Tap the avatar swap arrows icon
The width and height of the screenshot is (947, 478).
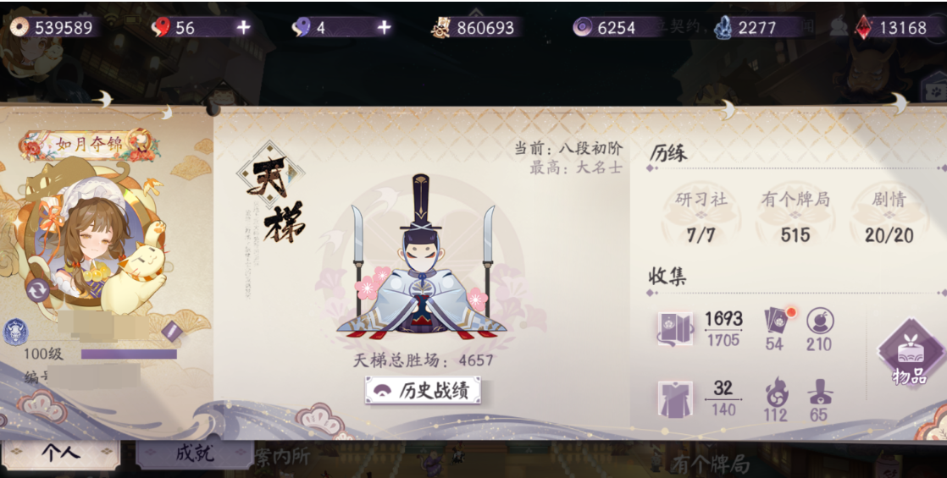38,290
